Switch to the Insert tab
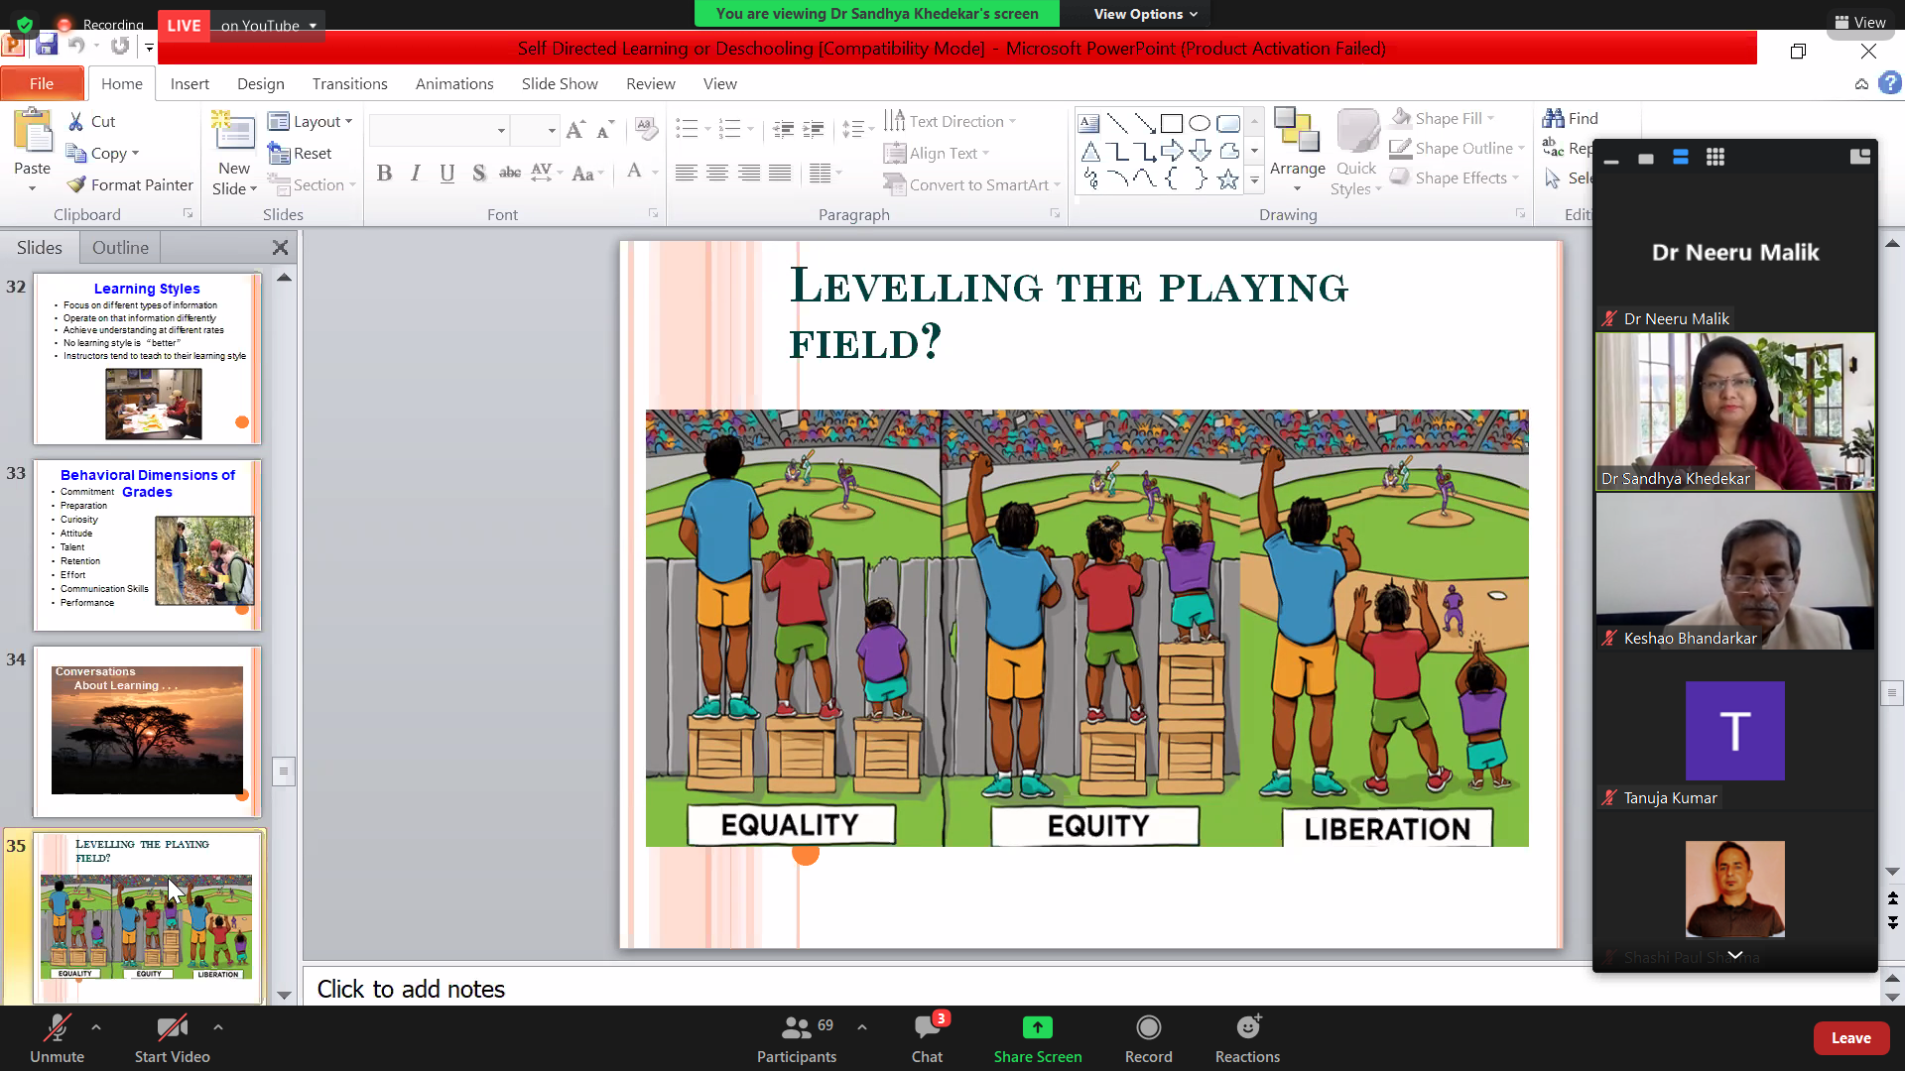This screenshot has width=1905, height=1071. 190,83
